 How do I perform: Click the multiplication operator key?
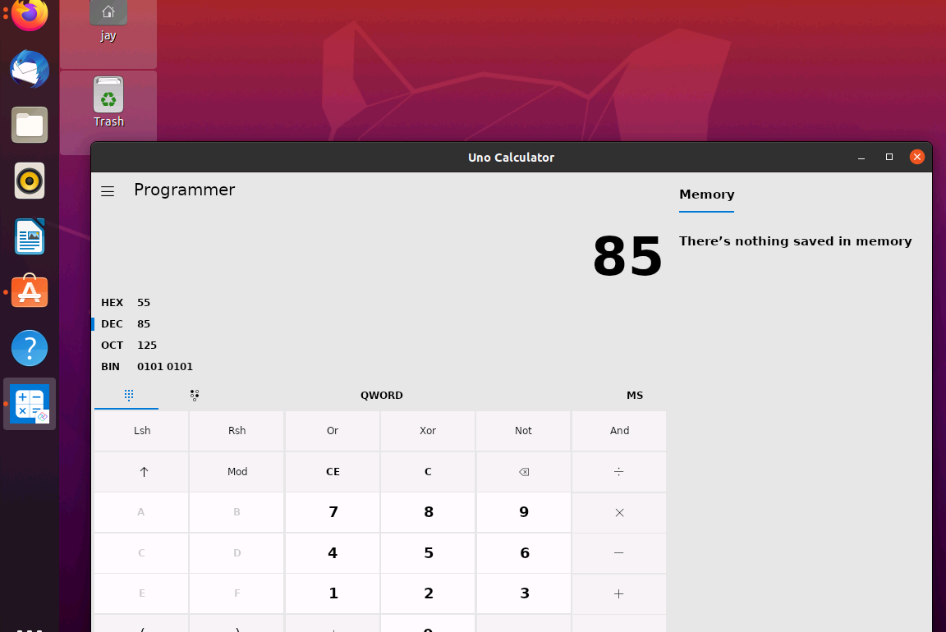pos(619,513)
